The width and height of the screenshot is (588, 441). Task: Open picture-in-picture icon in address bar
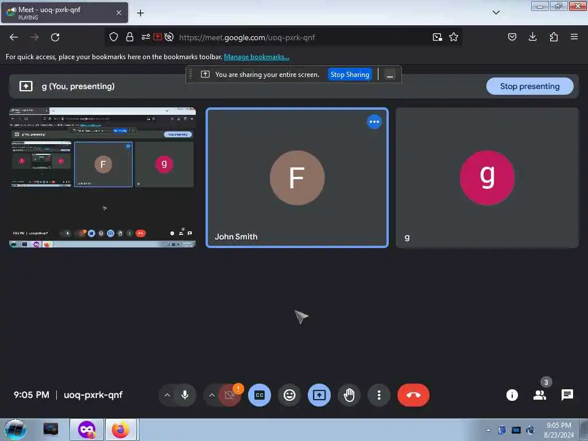(x=437, y=37)
